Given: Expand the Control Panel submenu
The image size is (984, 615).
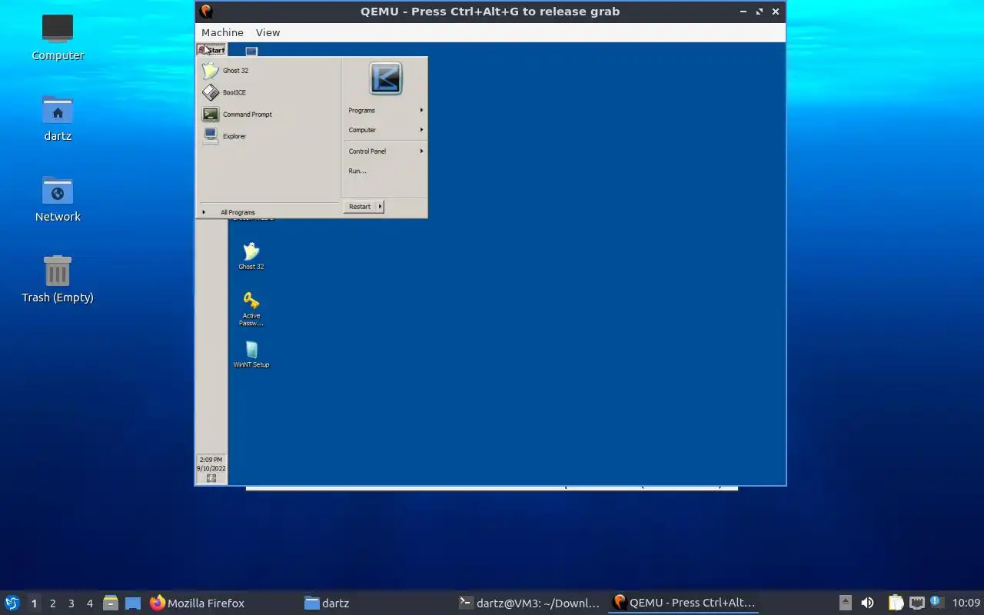Looking at the screenshot, I should coord(385,151).
